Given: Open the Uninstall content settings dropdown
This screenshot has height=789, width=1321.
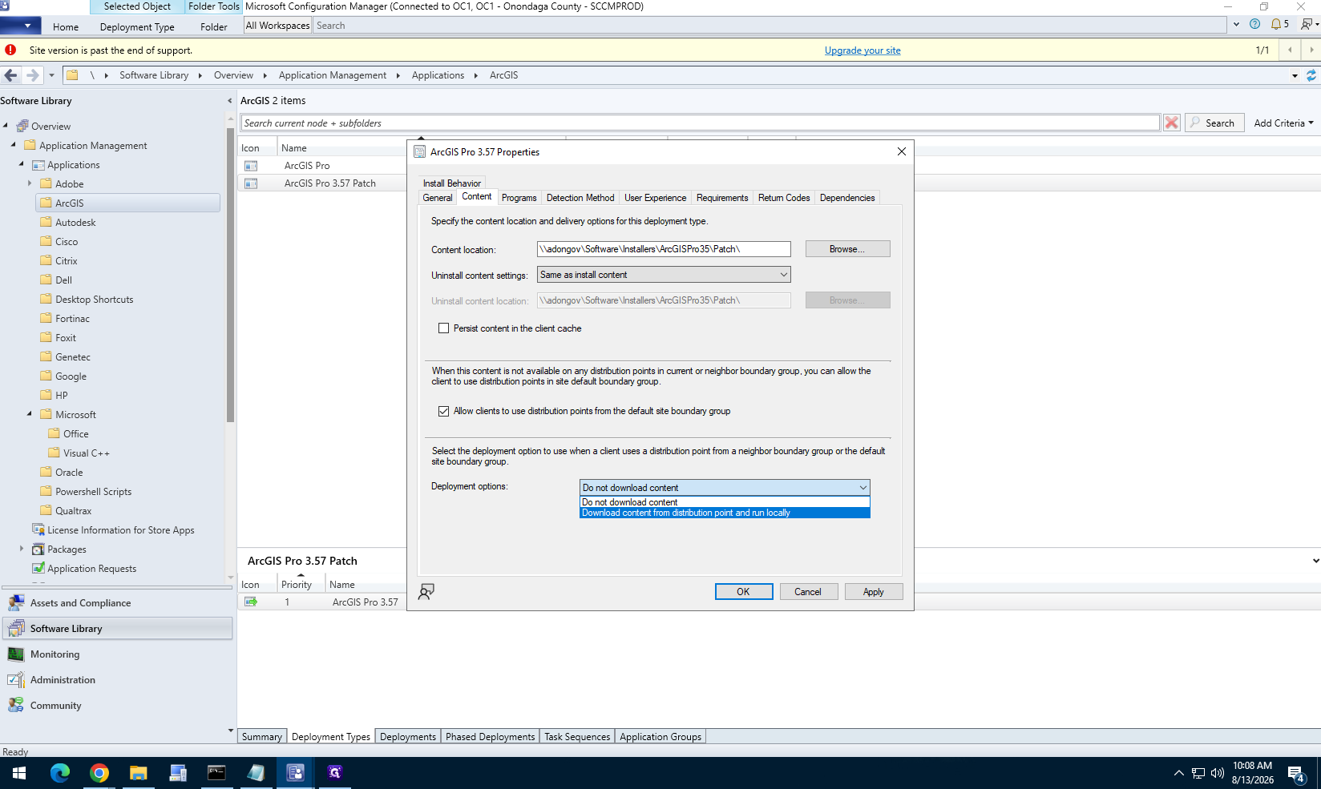Looking at the screenshot, I should coord(664,275).
